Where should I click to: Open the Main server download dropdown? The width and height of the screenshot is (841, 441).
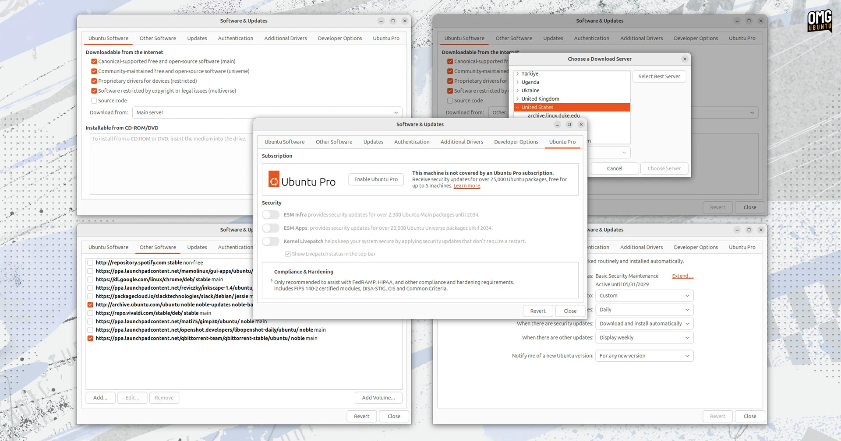[x=267, y=113]
